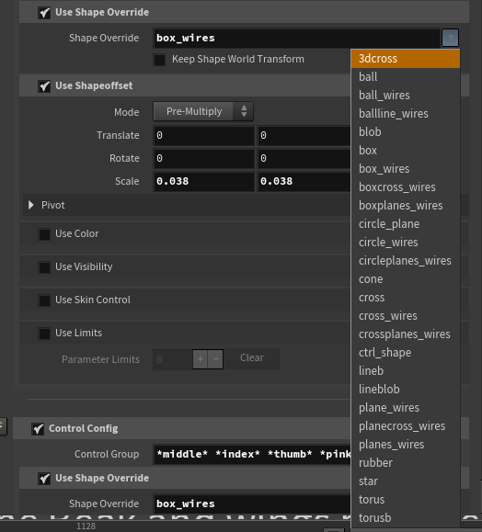
Task: Choose lineb from the shape list
Action: click(406, 370)
